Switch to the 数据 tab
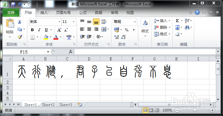 [99, 13]
